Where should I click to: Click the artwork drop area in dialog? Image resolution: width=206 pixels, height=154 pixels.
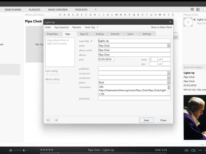coord(60,52)
